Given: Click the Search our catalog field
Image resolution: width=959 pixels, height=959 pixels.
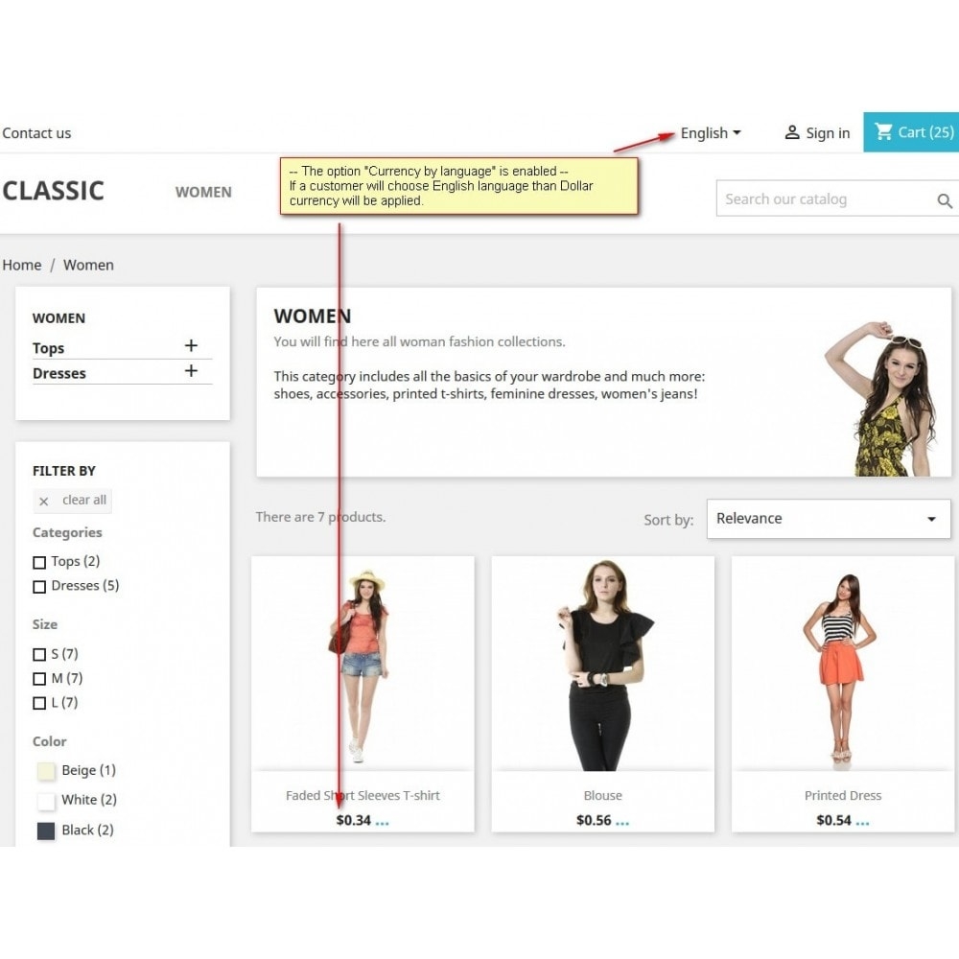Looking at the screenshot, I should click(x=827, y=199).
